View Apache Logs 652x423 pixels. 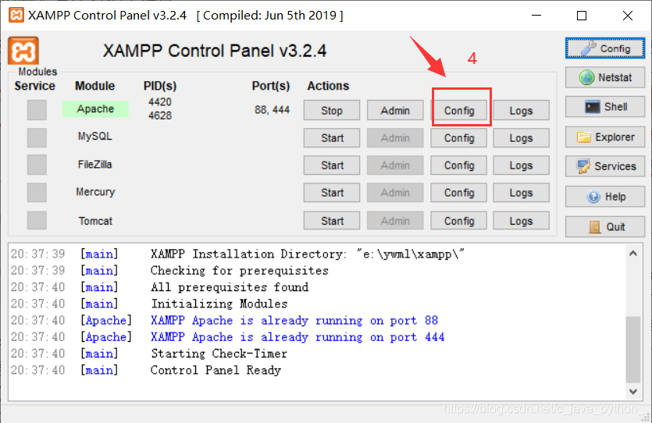pyautogui.click(x=521, y=110)
